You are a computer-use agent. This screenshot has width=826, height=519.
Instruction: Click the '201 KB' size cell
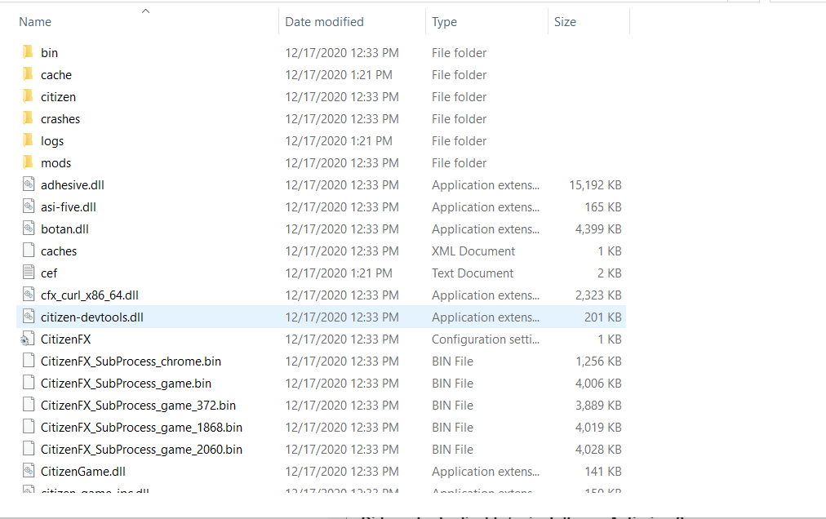[603, 317]
